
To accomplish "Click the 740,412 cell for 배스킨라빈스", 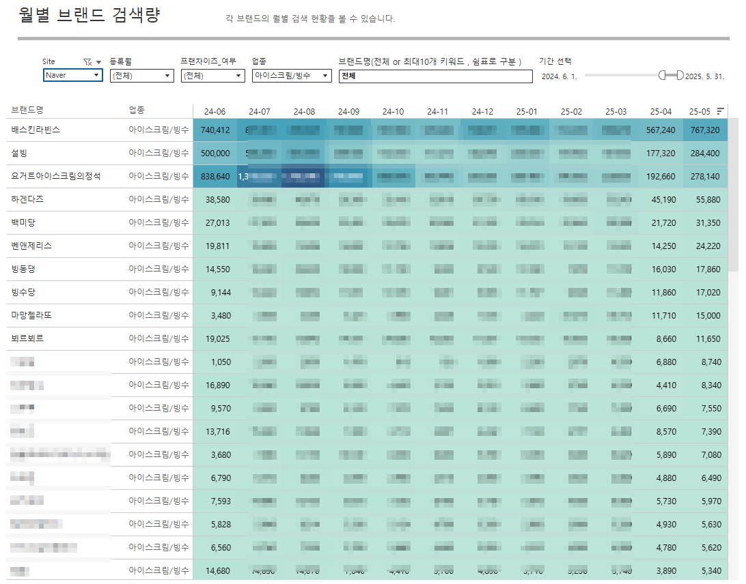I will tap(215, 130).
